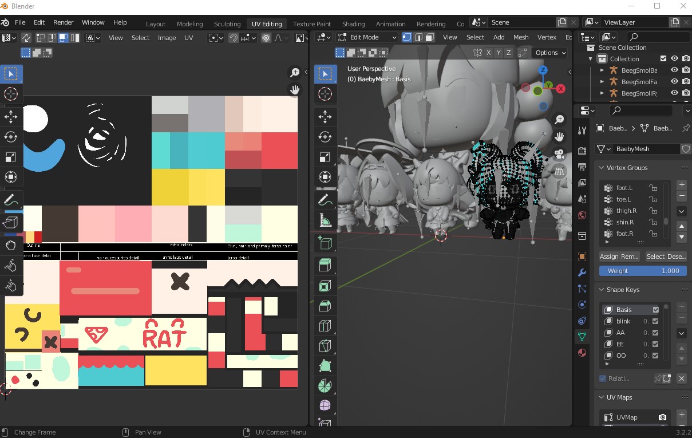Hide the Collection with eye icon

(x=674, y=59)
